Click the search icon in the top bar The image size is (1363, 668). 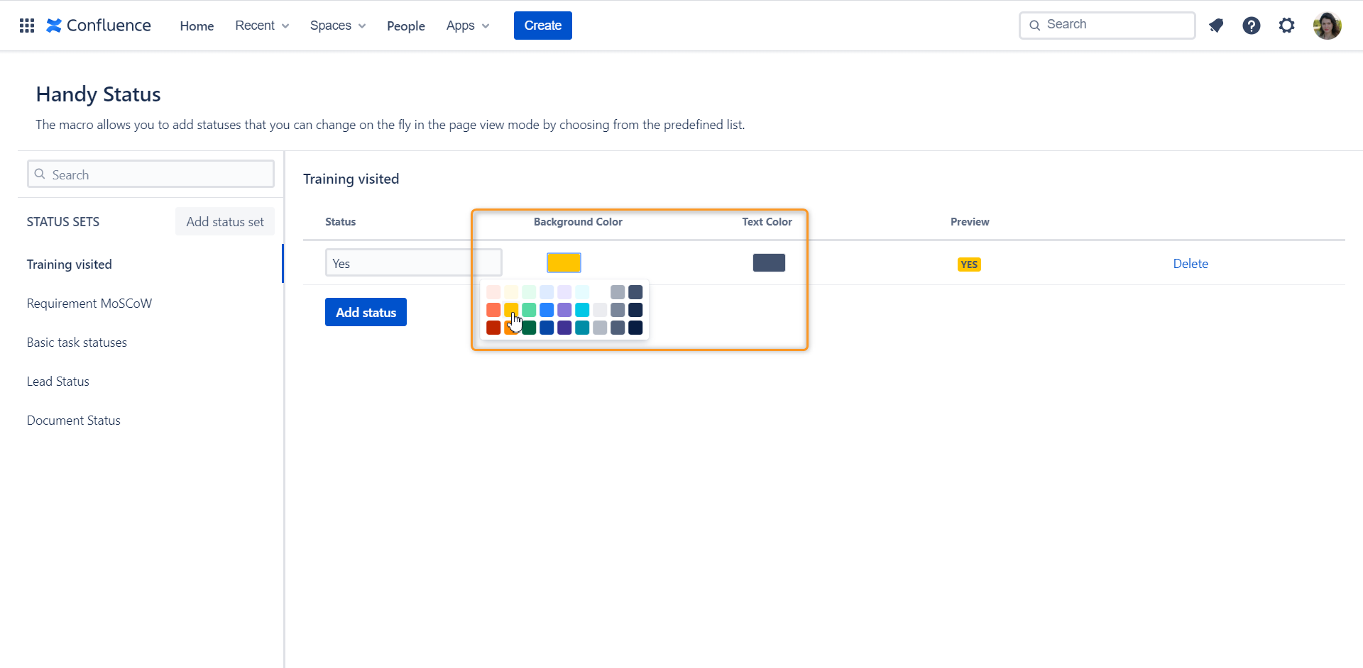[1036, 25]
